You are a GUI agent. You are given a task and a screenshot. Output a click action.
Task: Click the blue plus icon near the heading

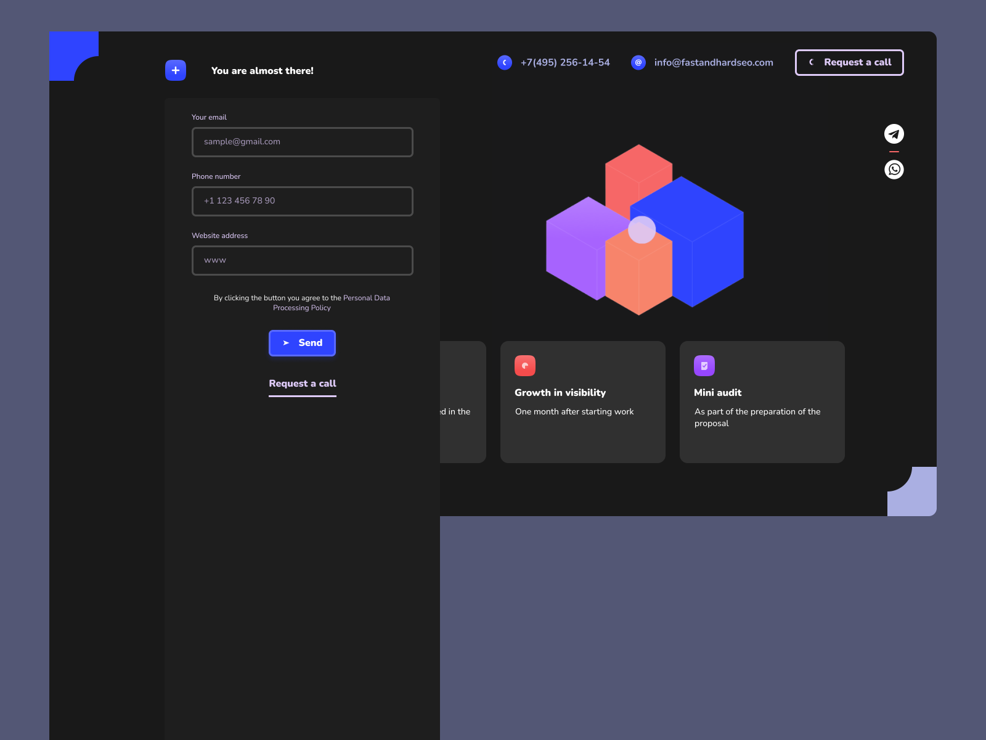tap(175, 70)
